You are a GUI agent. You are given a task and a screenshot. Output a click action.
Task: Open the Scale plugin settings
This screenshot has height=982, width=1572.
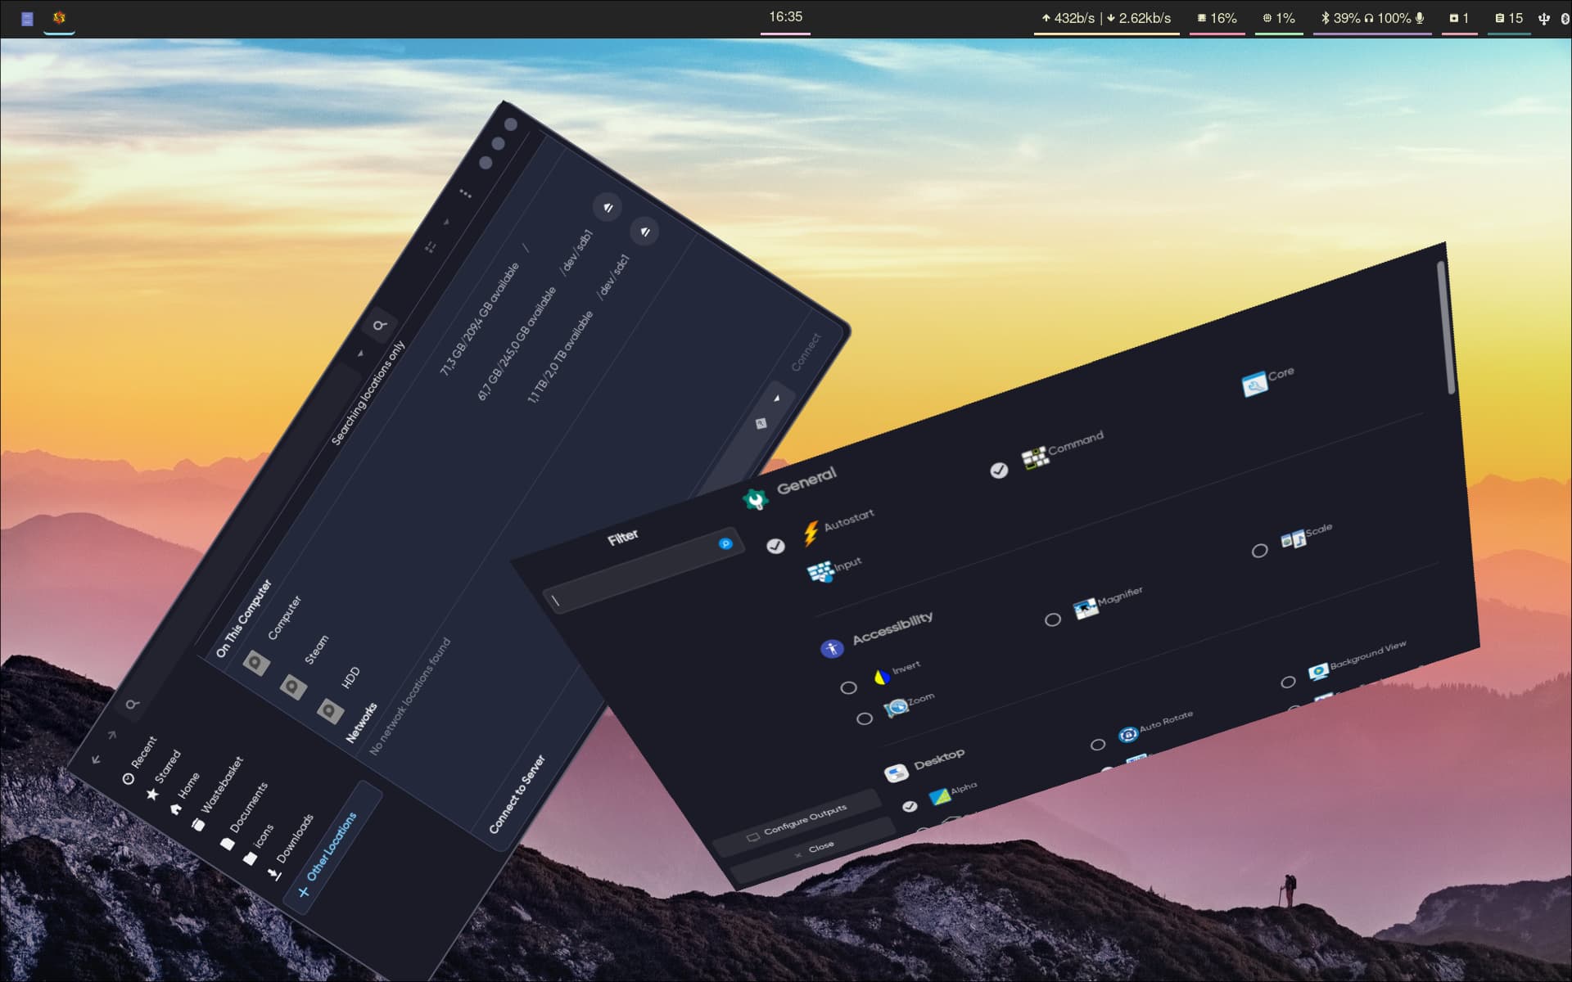coord(1307,535)
